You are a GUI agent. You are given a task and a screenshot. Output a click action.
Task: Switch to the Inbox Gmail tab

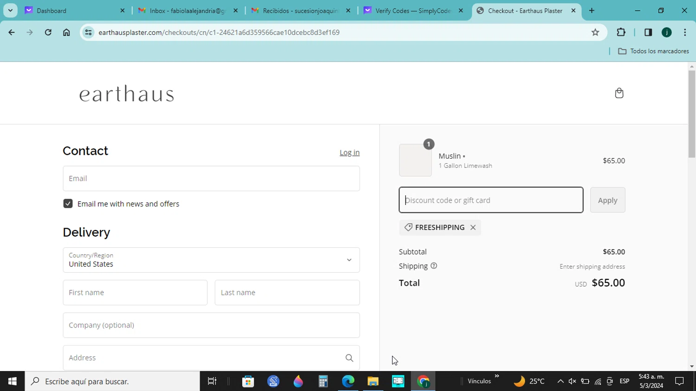188,11
